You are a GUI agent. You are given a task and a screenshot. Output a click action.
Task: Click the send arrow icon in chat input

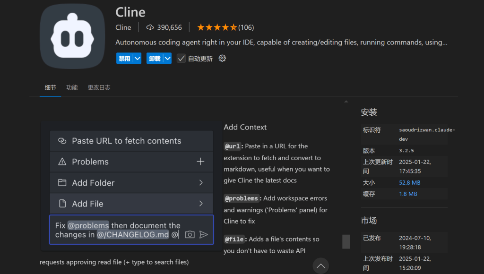pyautogui.click(x=204, y=234)
